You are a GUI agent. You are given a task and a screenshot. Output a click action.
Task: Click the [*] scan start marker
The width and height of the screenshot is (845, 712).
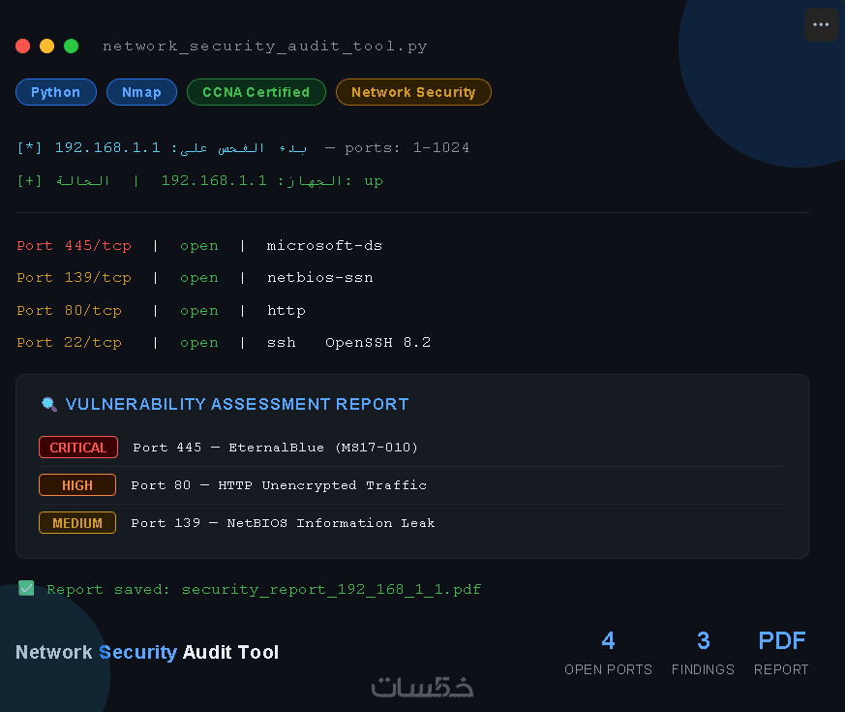click(29, 148)
